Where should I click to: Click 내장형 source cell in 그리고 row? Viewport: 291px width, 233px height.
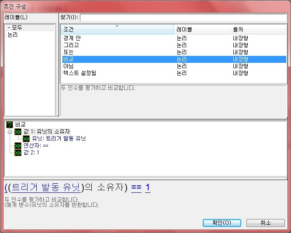[x=240, y=45]
